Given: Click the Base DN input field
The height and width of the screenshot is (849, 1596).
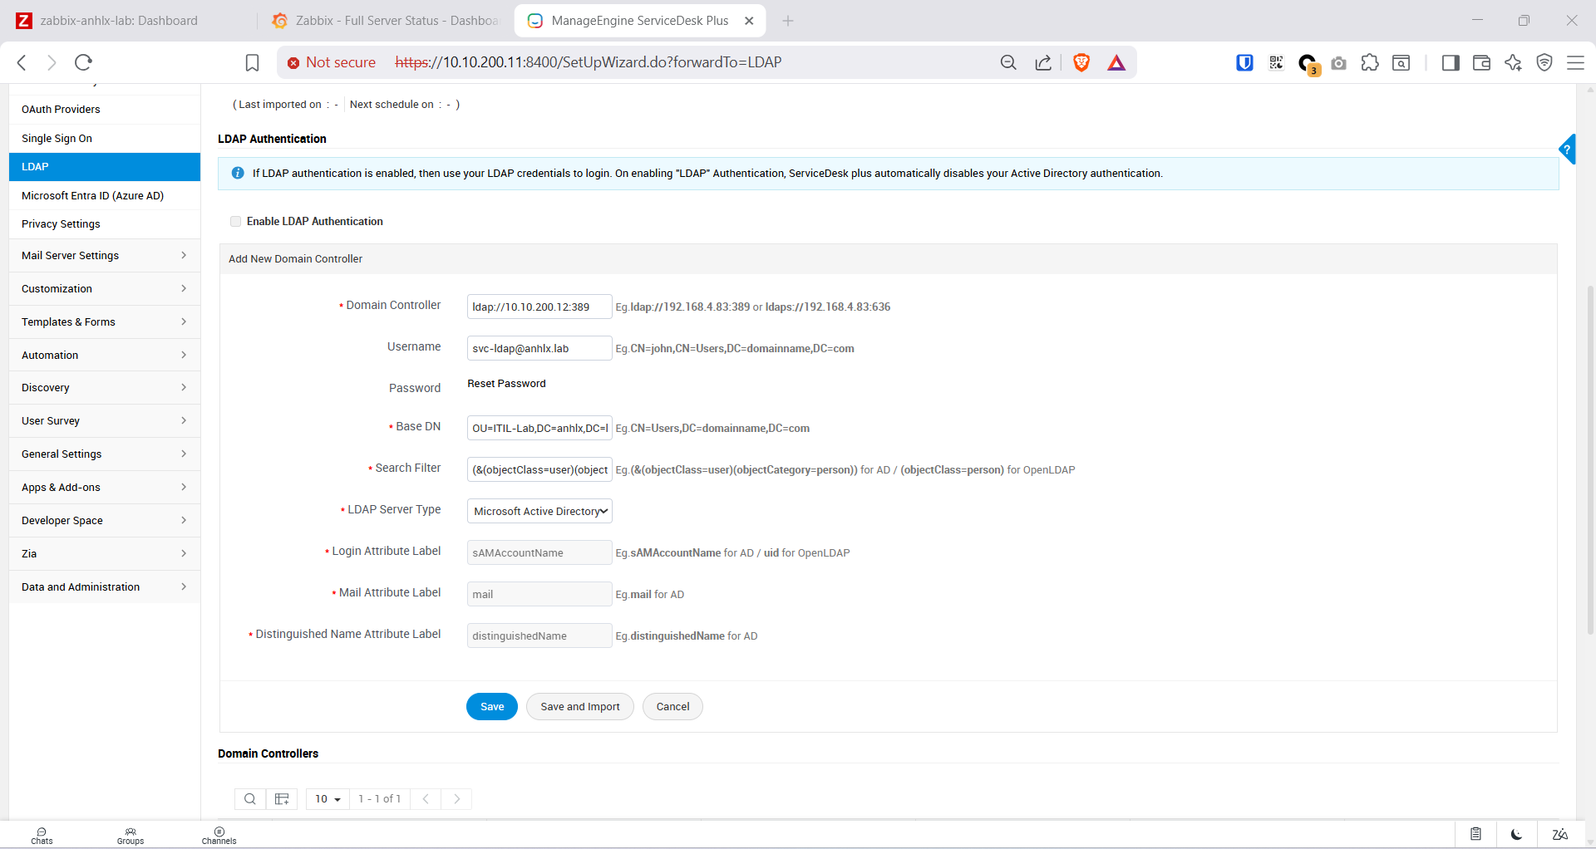Looking at the screenshot, I should (539, 428).
